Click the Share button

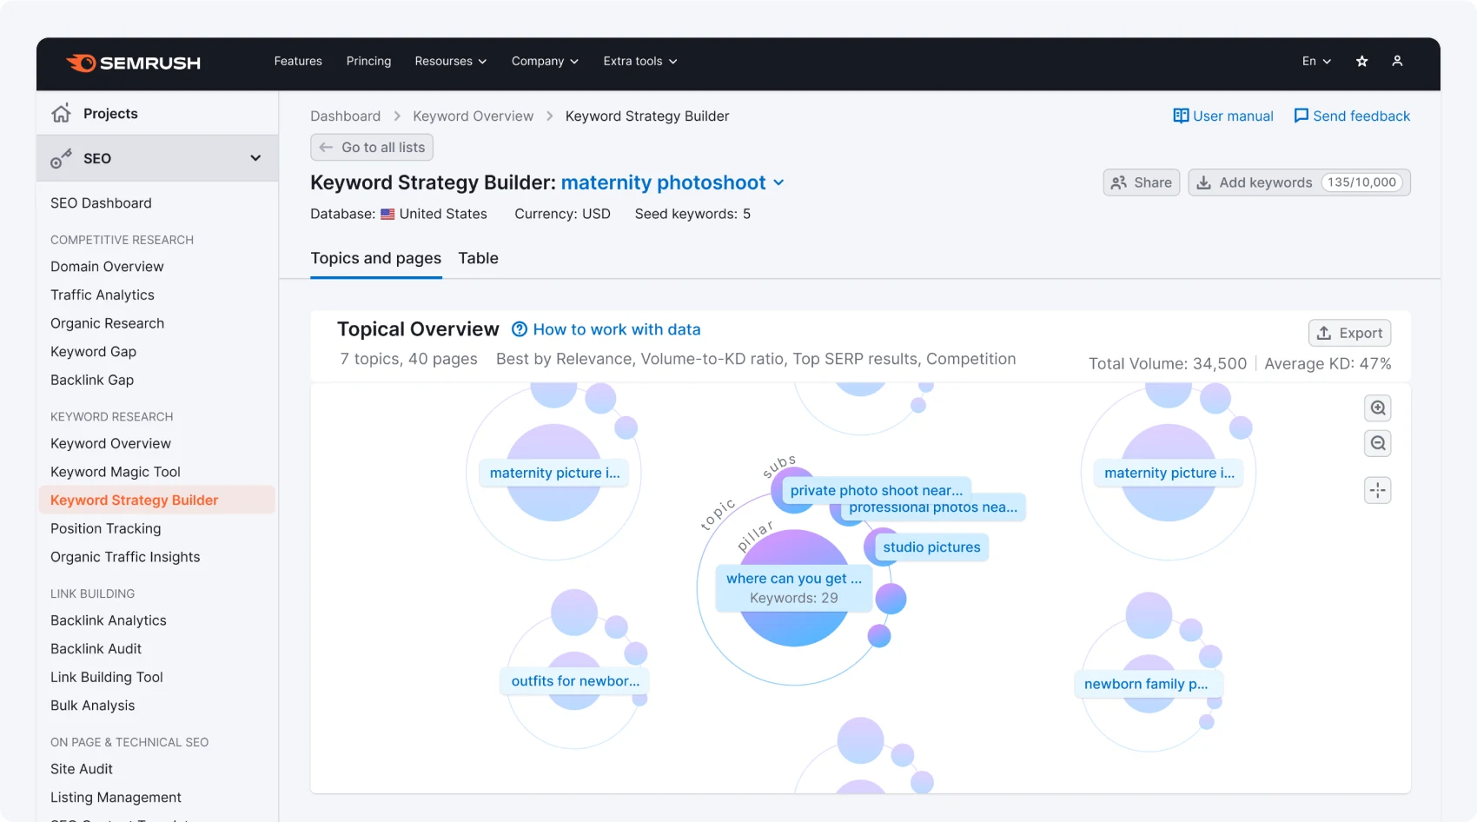1142,182
